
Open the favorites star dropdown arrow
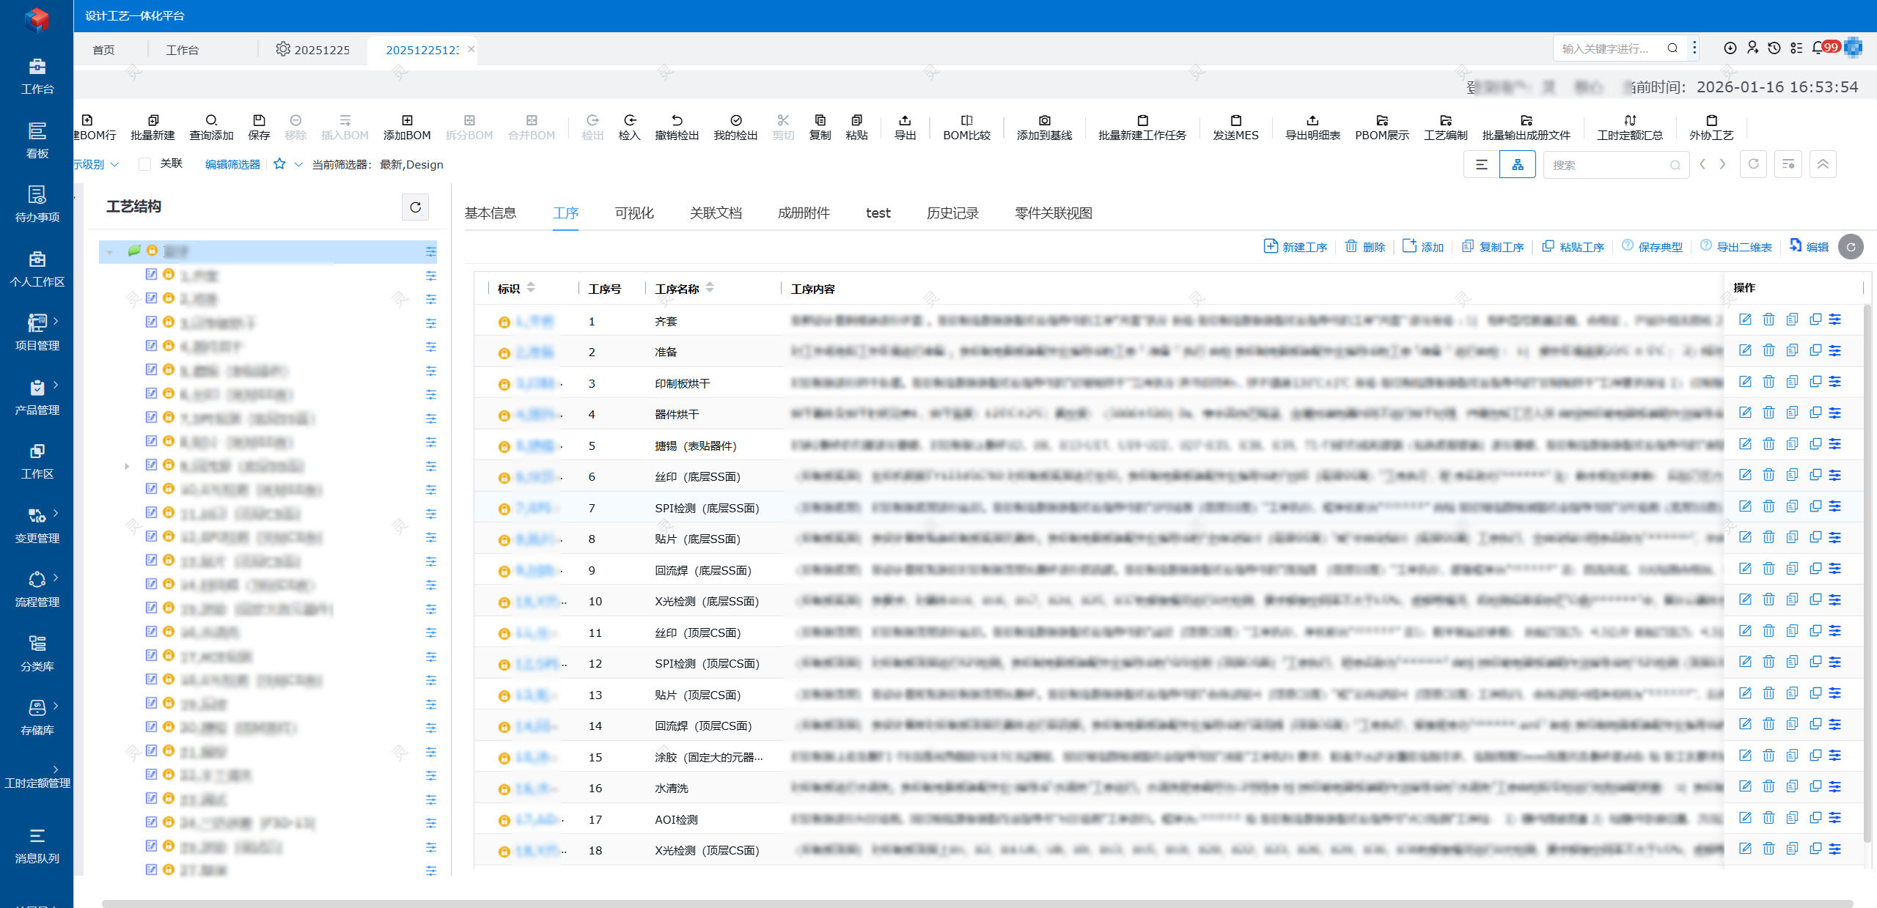click(298, 165)
